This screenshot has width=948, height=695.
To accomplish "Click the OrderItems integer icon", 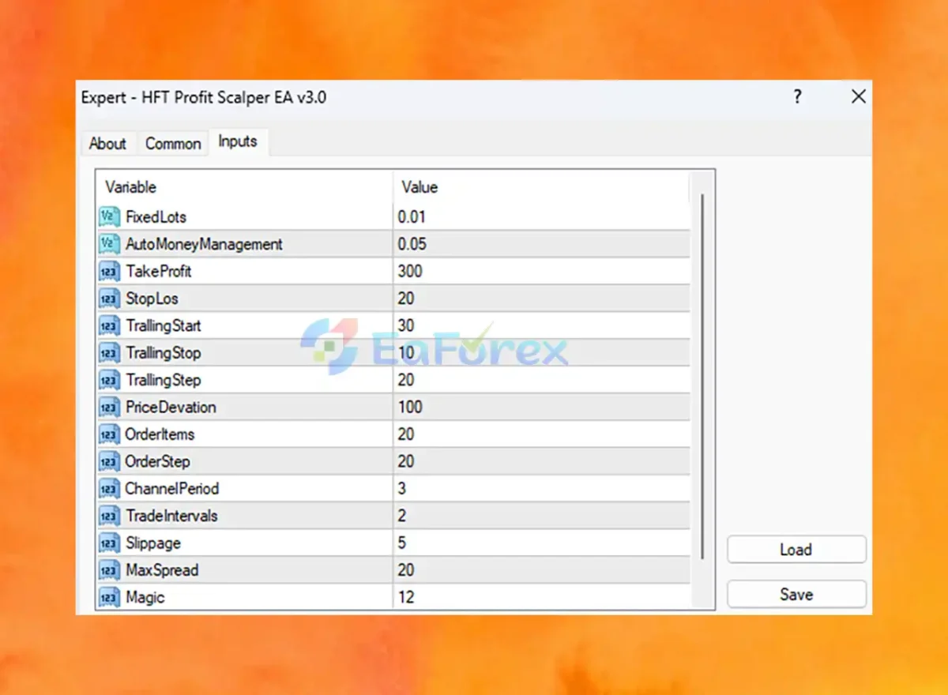I will [109, 434].
